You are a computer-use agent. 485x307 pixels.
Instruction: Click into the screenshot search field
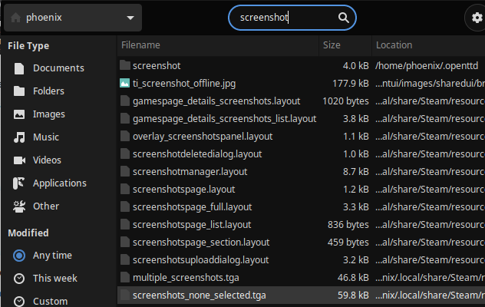click(284, 17)
